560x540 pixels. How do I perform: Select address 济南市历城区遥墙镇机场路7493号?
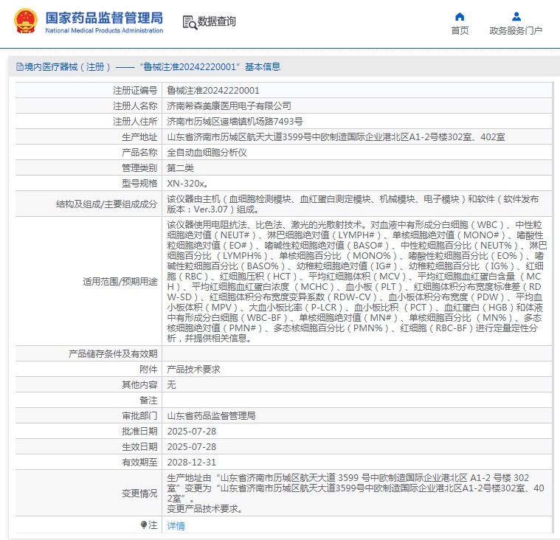tap(235, 122)
